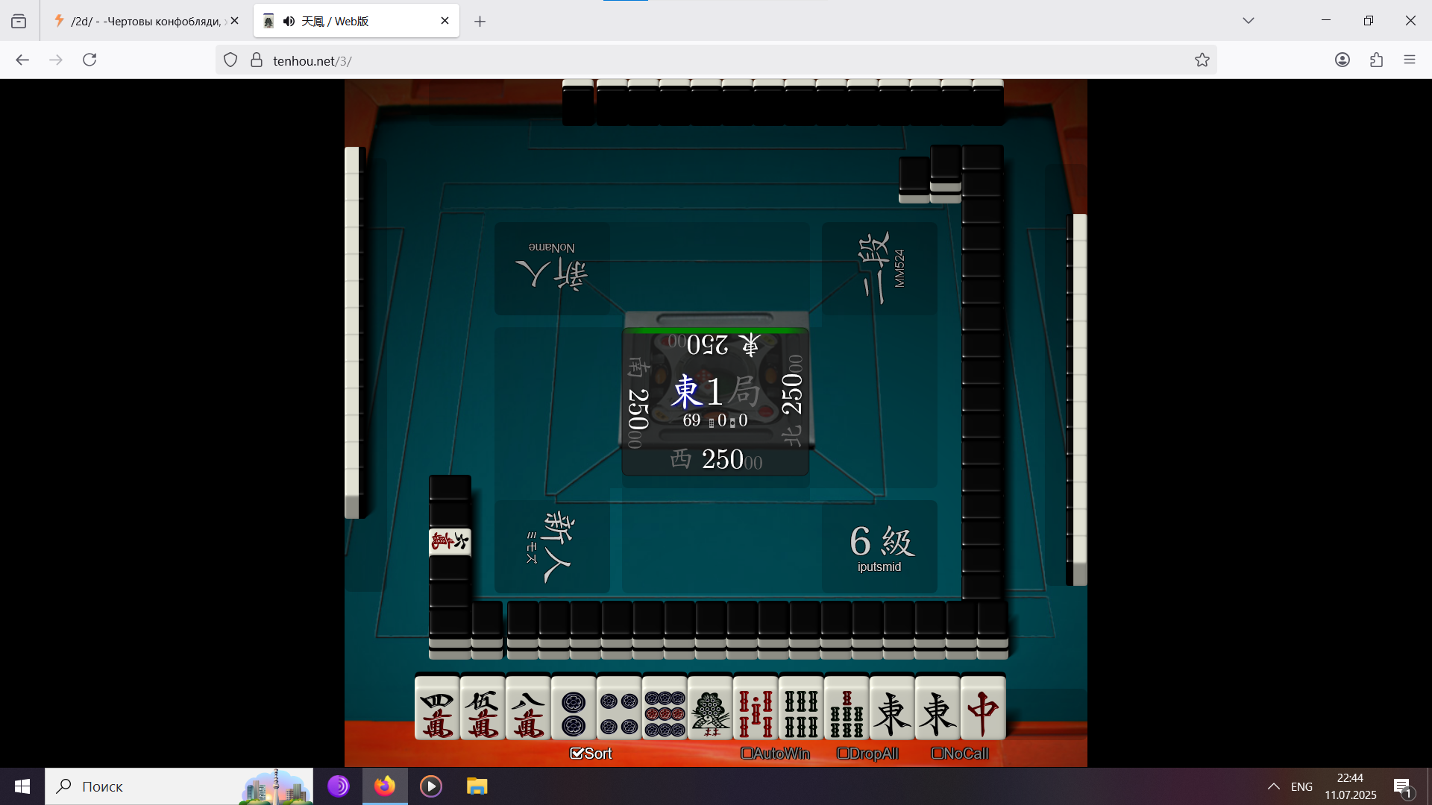Bookmark this page with star icon
Viewport: 1432px width, 805px height.
[x=1202, y=60]
